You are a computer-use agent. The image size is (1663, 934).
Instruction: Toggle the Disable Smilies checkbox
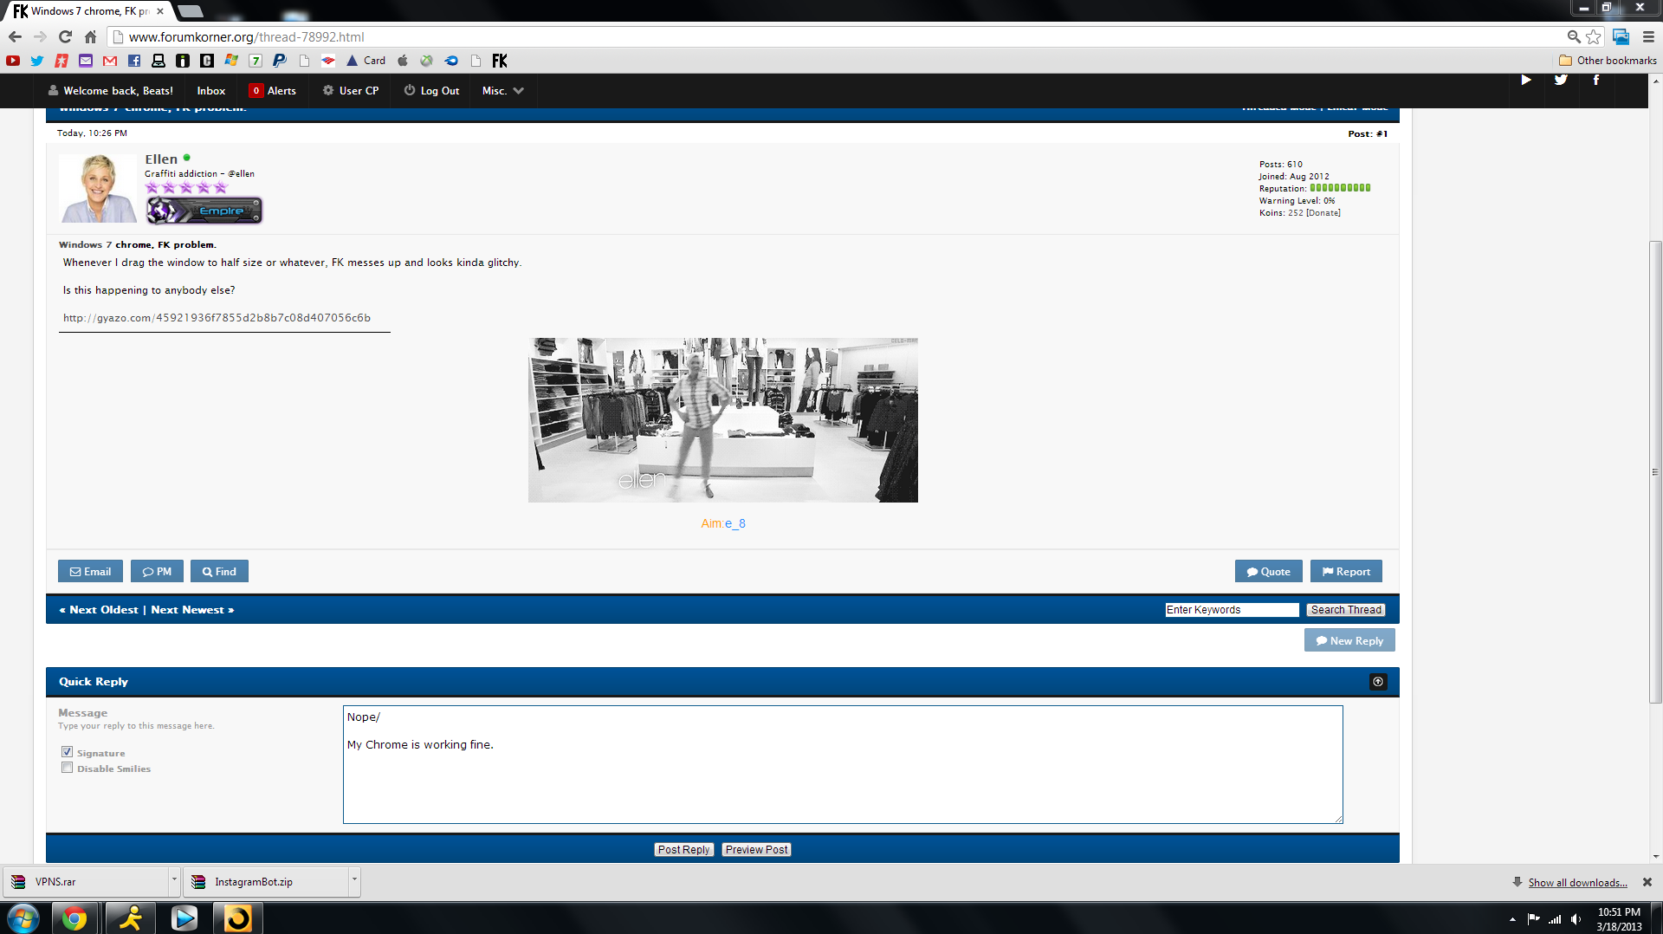click(x=67, y=768)
